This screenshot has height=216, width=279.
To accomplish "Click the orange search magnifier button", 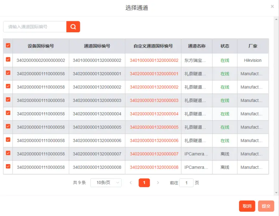I will (73, 27).
